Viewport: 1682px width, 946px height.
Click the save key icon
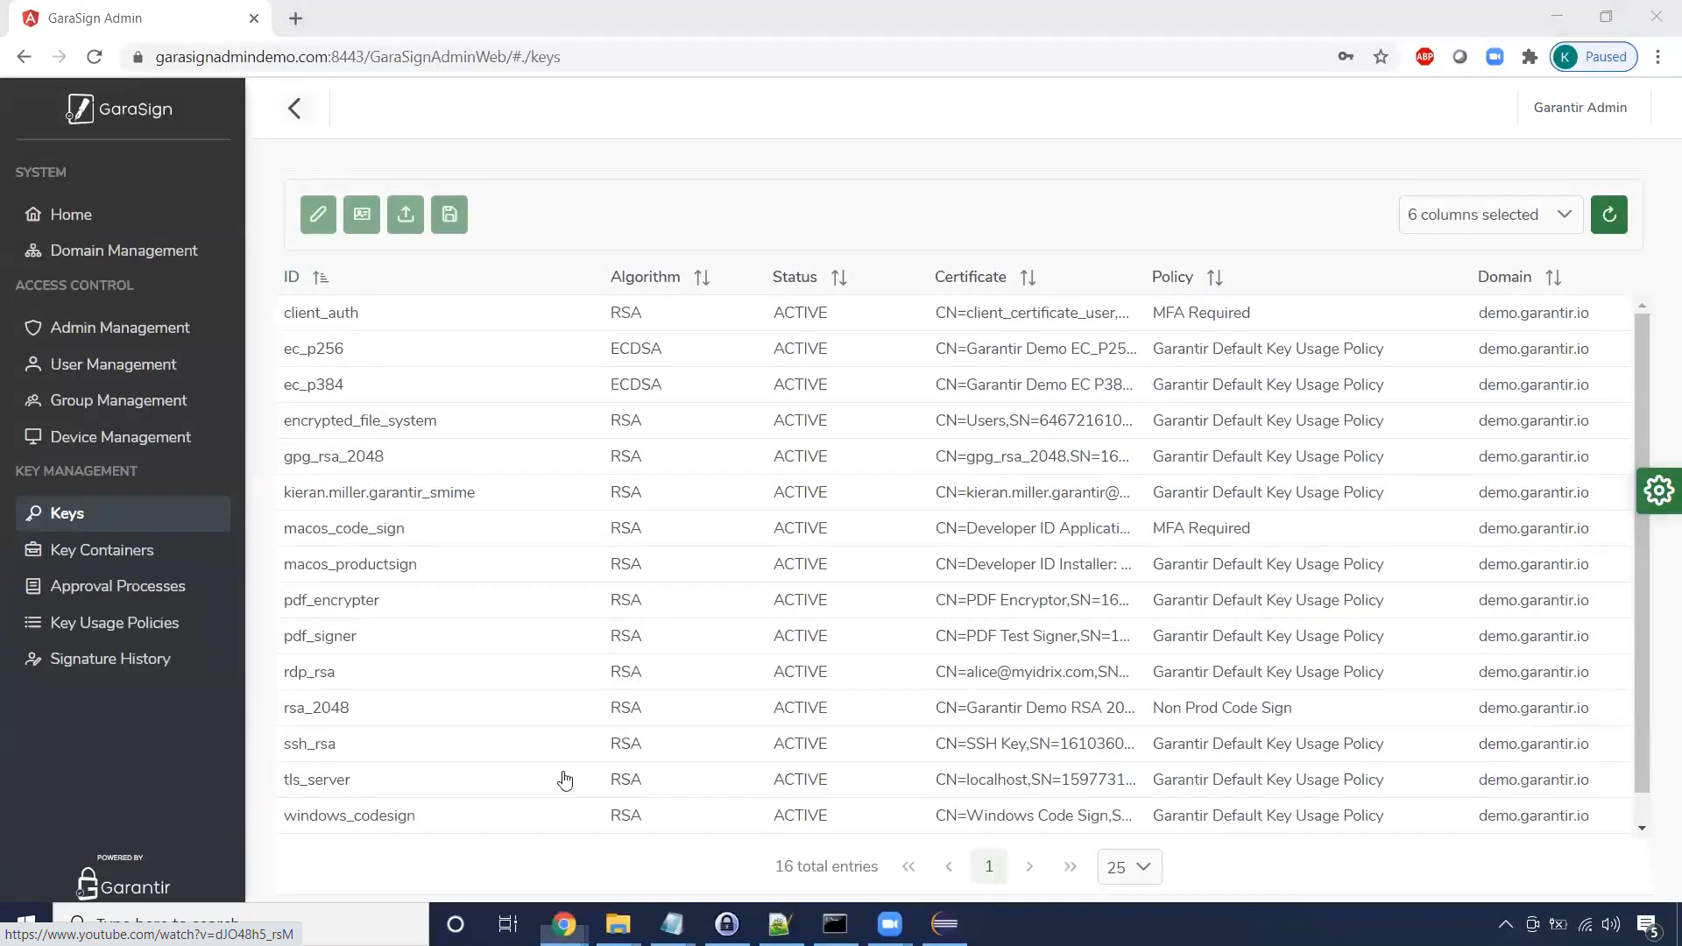tap(449, 215)
